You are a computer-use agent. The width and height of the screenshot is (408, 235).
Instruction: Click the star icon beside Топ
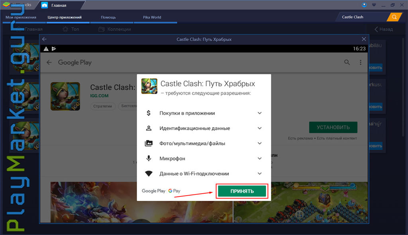coord(65,29)
